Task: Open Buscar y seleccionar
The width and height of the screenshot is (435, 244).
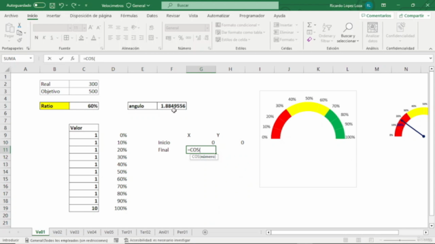Action: tap(348, 33)
